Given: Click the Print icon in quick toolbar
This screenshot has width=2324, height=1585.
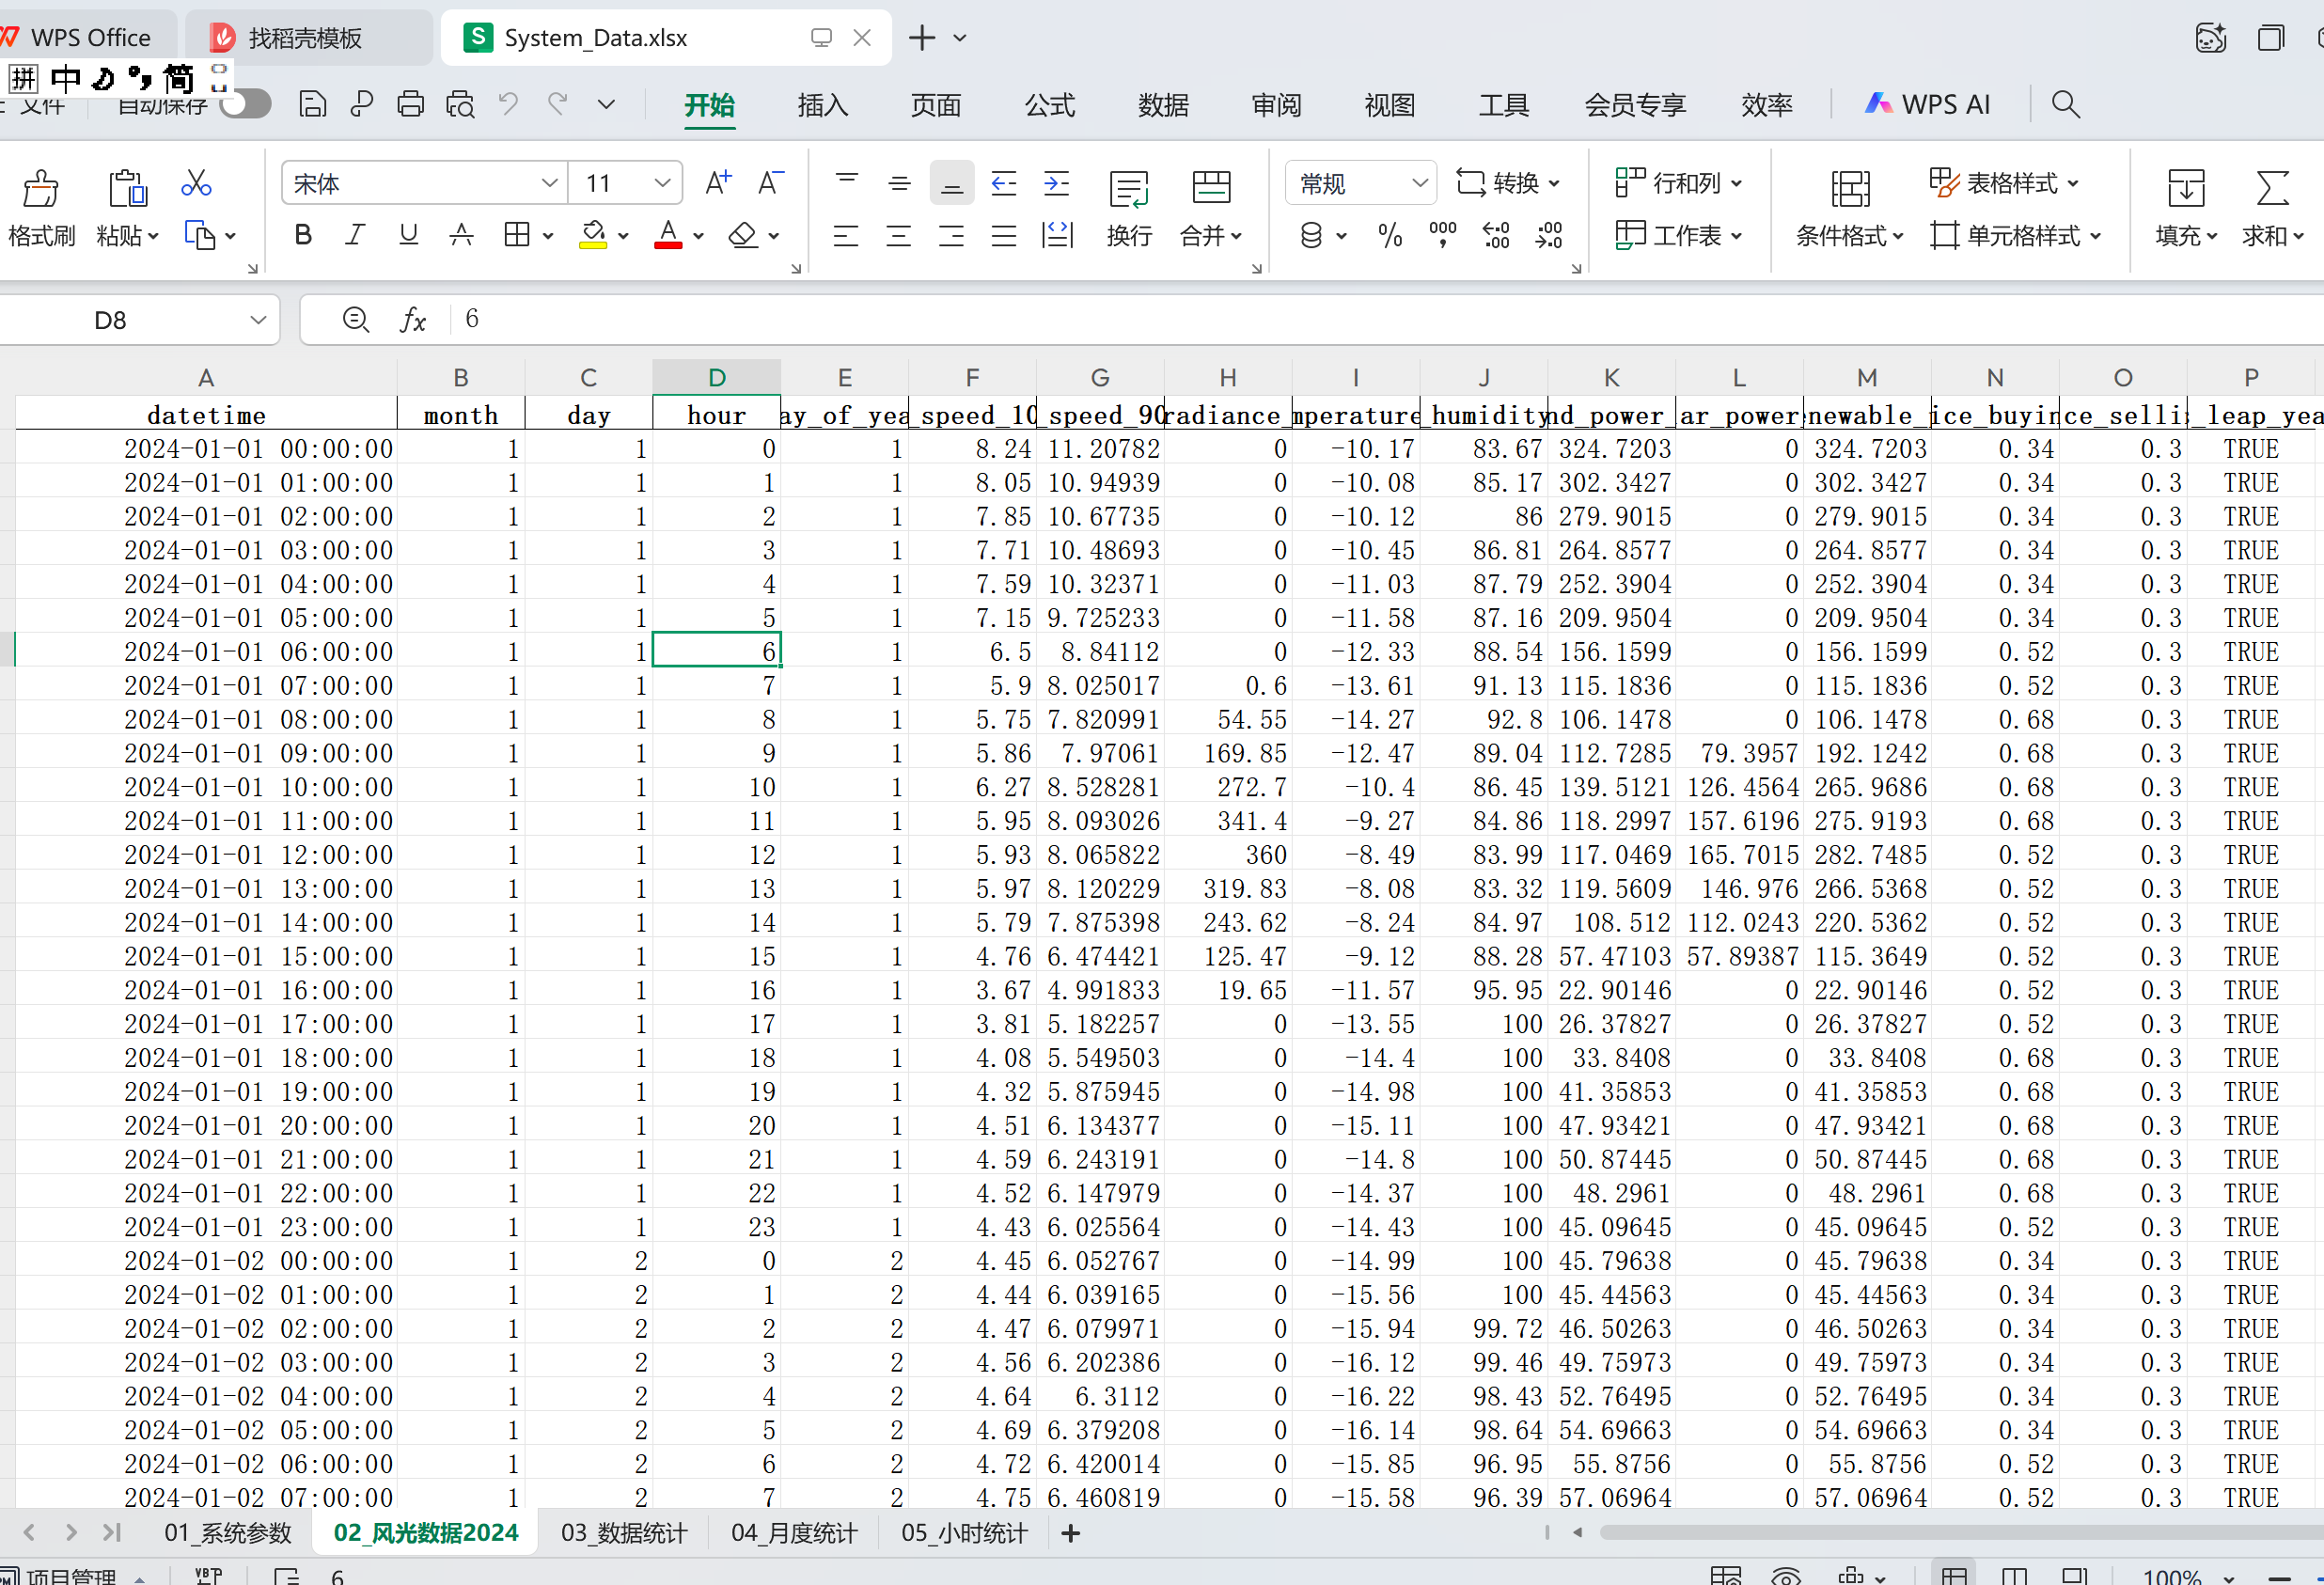Looking at the screenshot, I should 410,104.
